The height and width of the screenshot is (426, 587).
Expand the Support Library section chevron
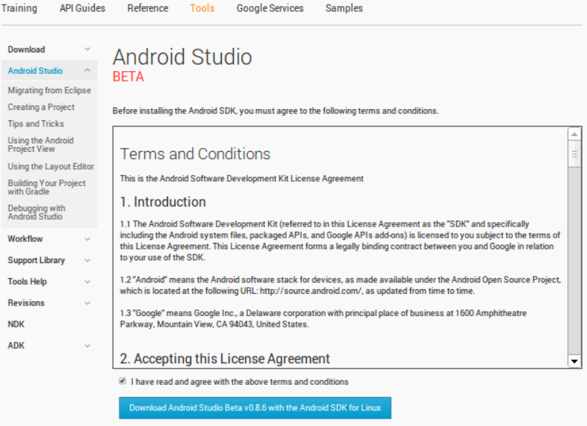87,260
